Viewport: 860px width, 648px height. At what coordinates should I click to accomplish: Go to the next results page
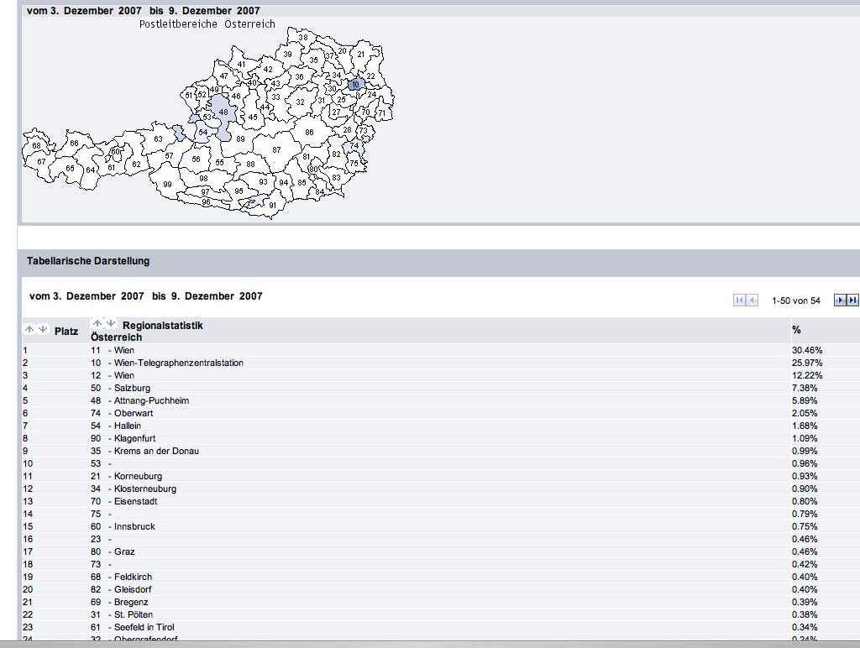click(x=839, y=300)
